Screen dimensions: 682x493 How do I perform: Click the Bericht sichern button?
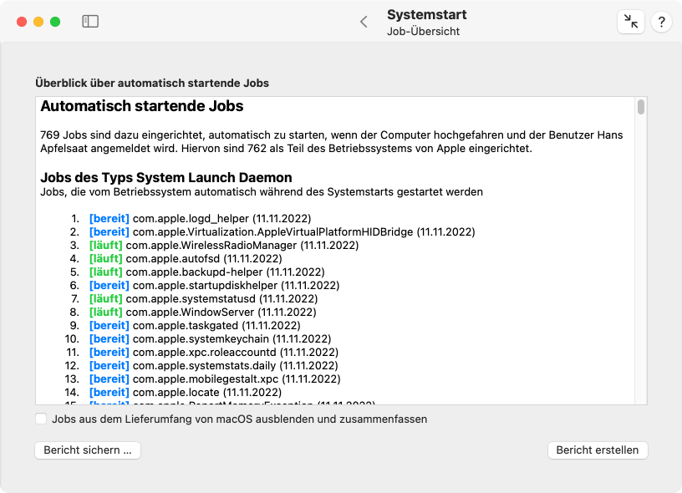[x=88, y=450]
